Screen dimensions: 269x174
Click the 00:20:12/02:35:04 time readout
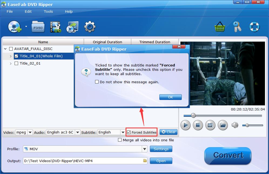pyautogui.click(x=248, y=109)
